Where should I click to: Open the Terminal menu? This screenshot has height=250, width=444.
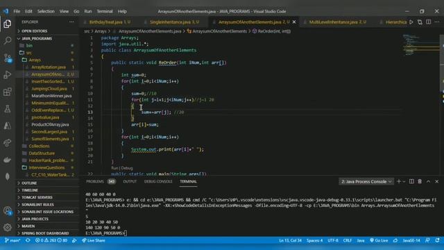(x=105, y=11)
